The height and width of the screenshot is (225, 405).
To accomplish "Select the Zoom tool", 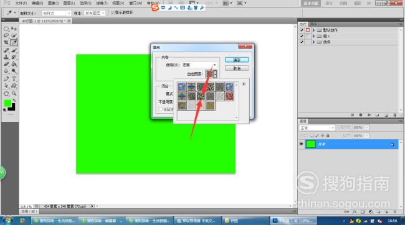I will point(14,94).
